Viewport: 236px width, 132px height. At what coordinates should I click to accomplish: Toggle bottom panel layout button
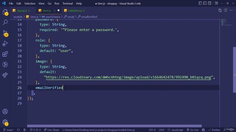[x=205, y=3]
